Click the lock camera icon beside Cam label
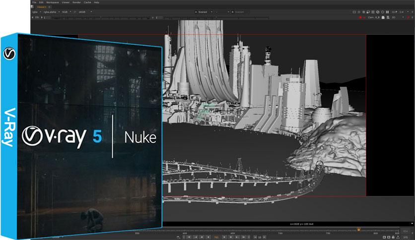This screenshot has height=240, width=415. (383, 17)
